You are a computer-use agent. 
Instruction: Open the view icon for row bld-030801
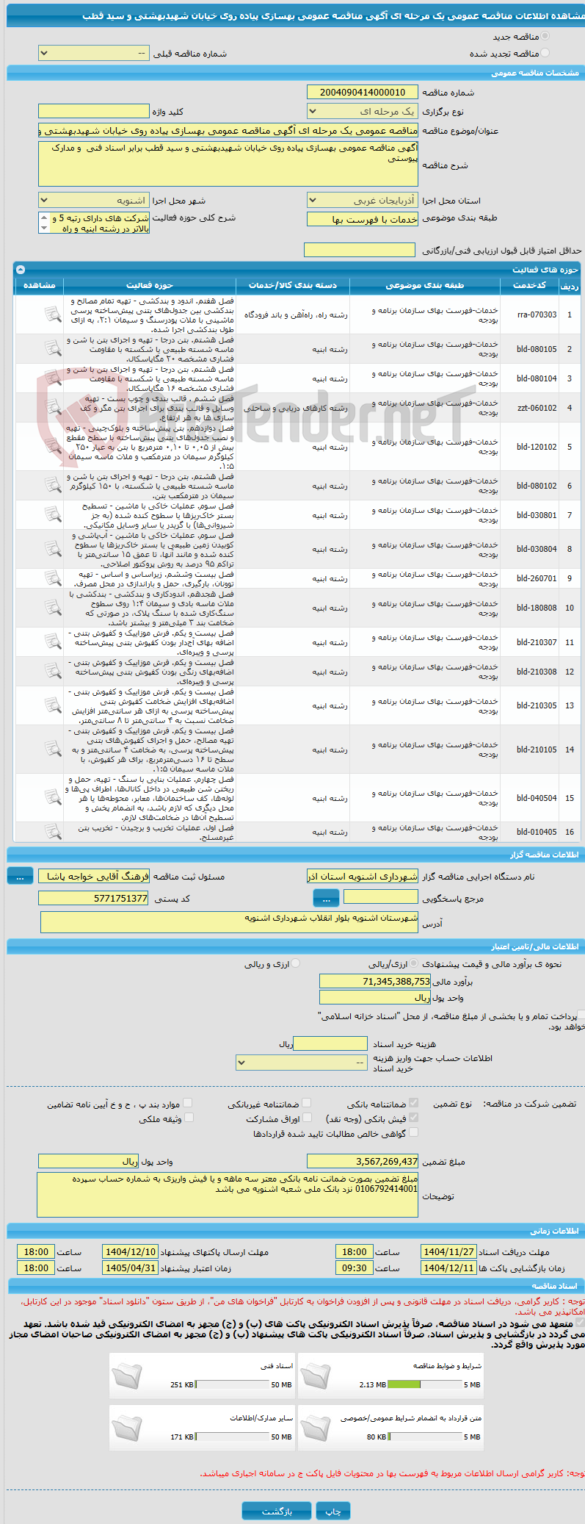(52, 515)
